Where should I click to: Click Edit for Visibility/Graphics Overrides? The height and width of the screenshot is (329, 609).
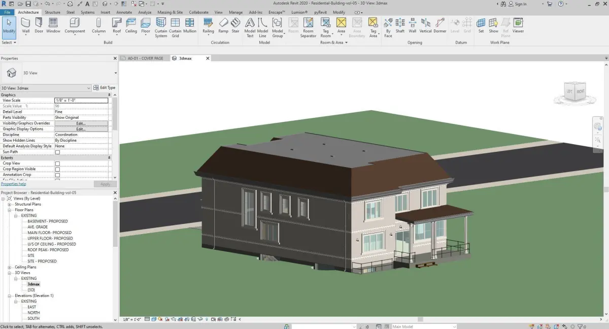81,123
